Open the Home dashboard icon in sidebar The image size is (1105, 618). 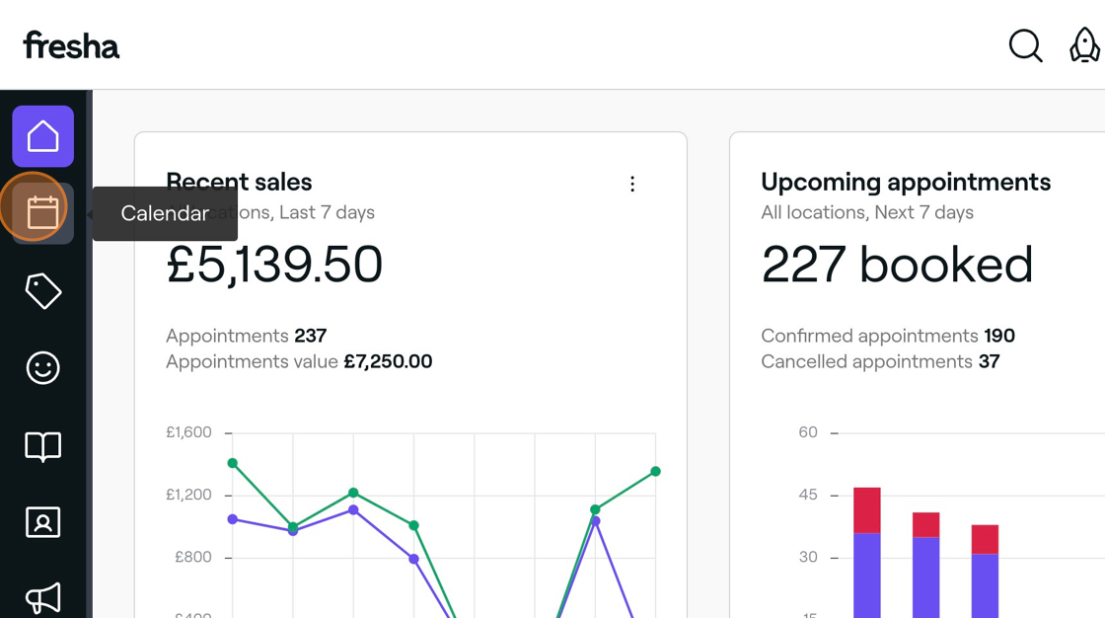(43, 136)
